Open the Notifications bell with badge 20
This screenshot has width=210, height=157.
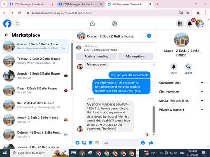[x=190, y=23]
